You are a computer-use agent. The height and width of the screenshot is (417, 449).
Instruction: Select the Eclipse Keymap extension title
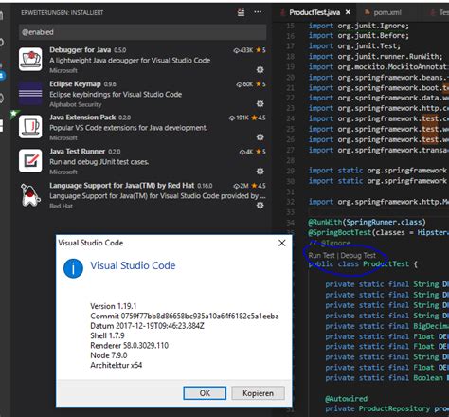click(x=75, y=84)
